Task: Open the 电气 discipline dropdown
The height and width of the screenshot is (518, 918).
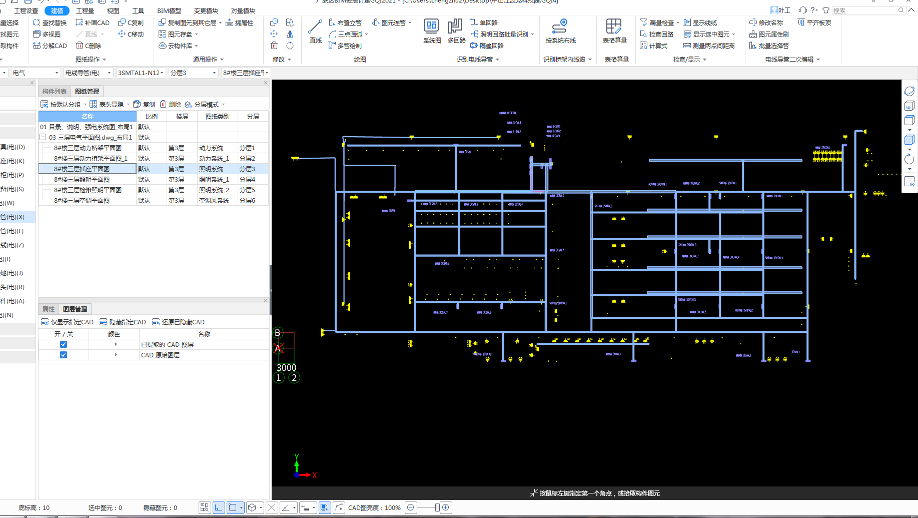Action: pyautogui.click(x=35, y=73)
